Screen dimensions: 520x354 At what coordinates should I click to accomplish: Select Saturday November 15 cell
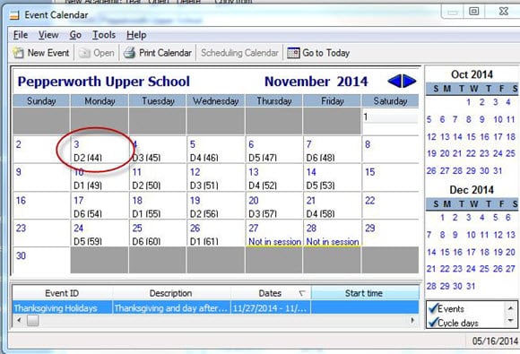(x=390, y=177)
